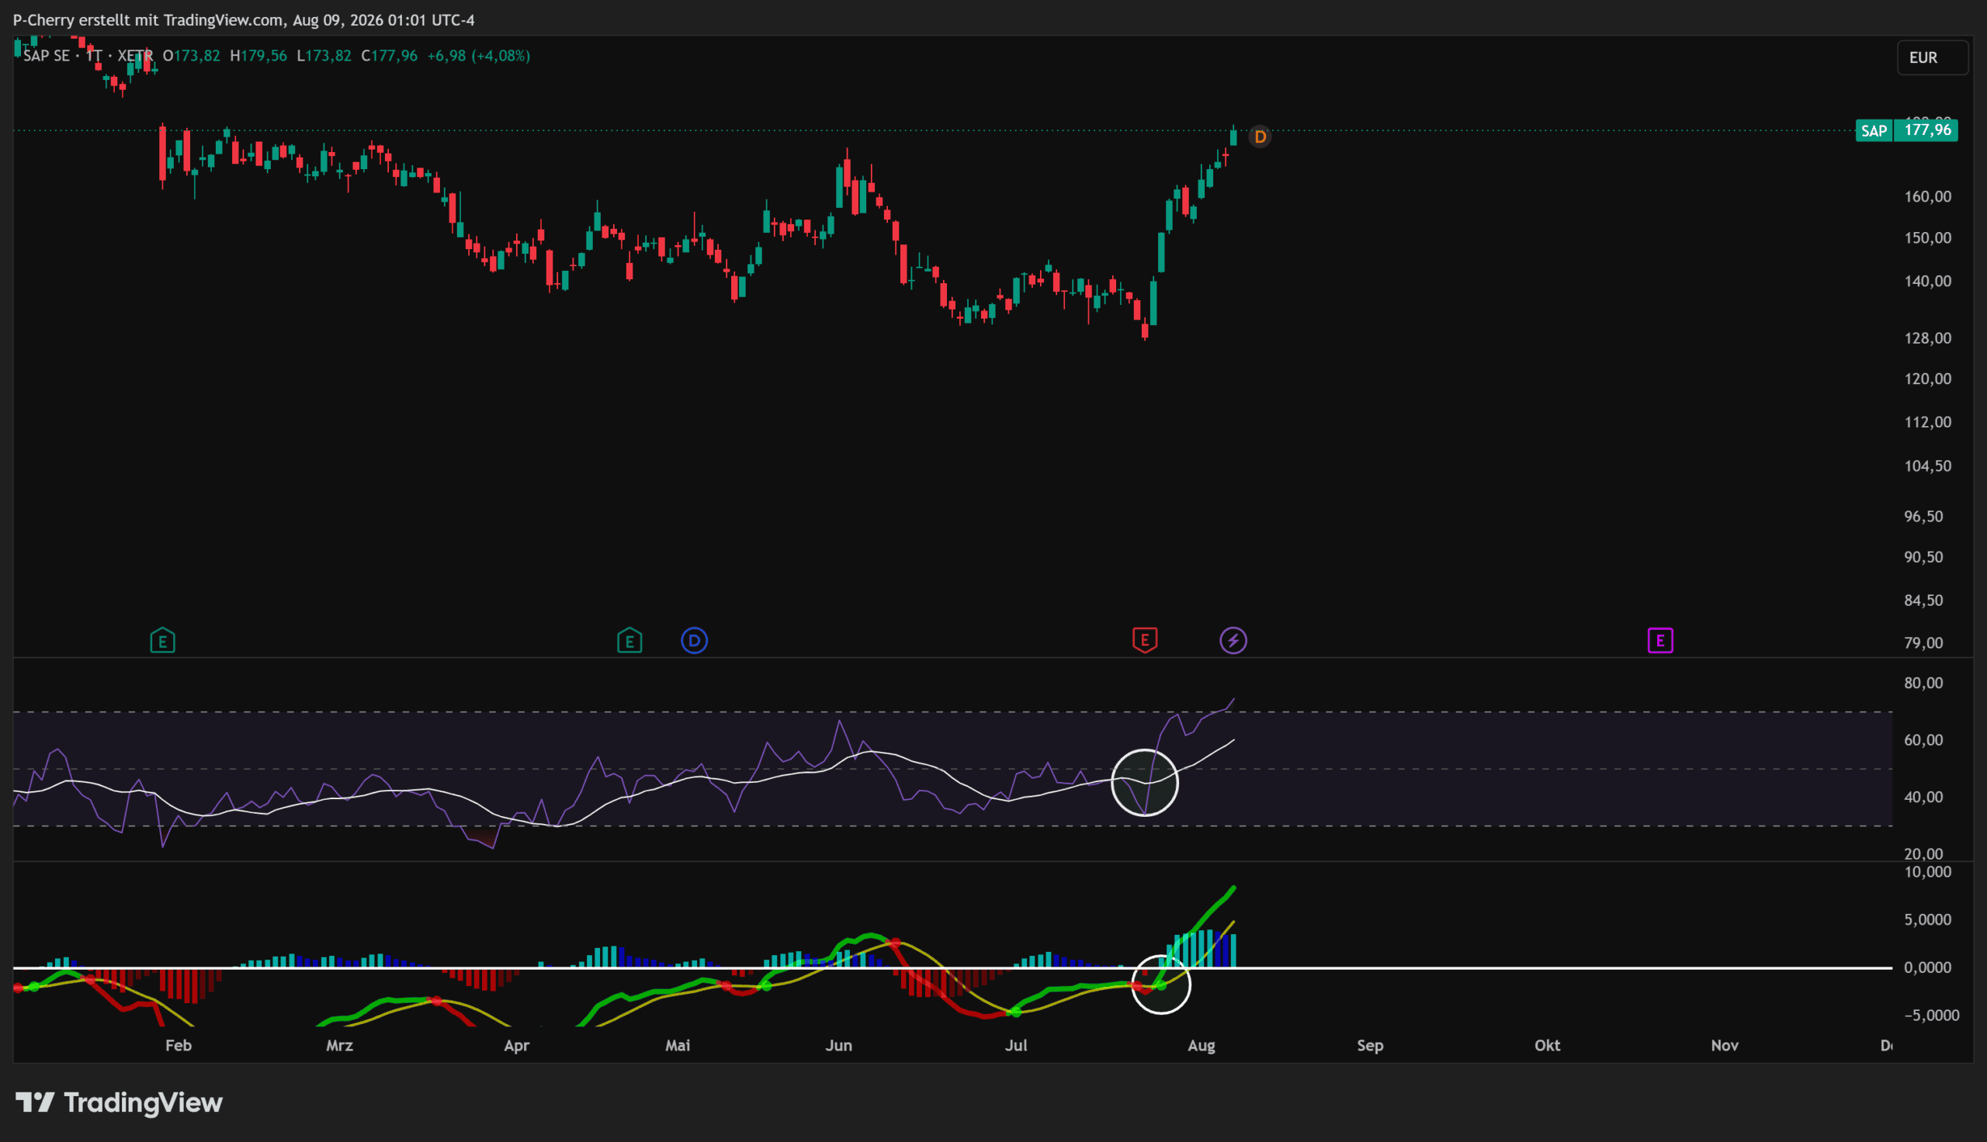The height and width of the screenshot is (1142, 1987).
Task: Click the 112,00 price axis label
Action: click(1927, 422)
